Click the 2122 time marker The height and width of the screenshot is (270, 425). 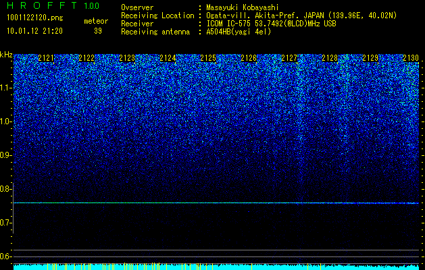pyautogui.click(x=86, y=58)
